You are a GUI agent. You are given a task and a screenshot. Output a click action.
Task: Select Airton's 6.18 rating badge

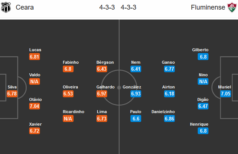click(169, 94)
